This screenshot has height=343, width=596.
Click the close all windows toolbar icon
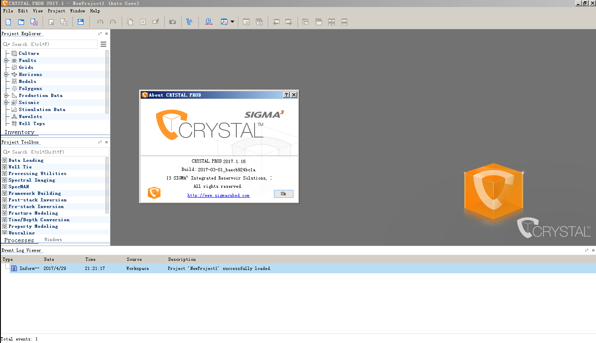click(x=259, y=22)
